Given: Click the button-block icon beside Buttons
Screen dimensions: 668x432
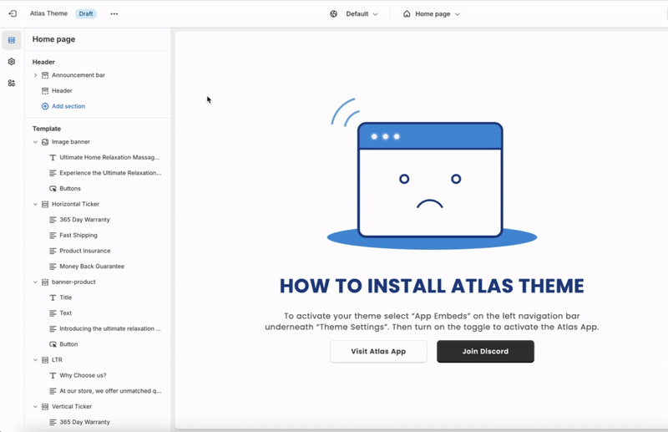Looking at the screenshot, I should point(53,189).
